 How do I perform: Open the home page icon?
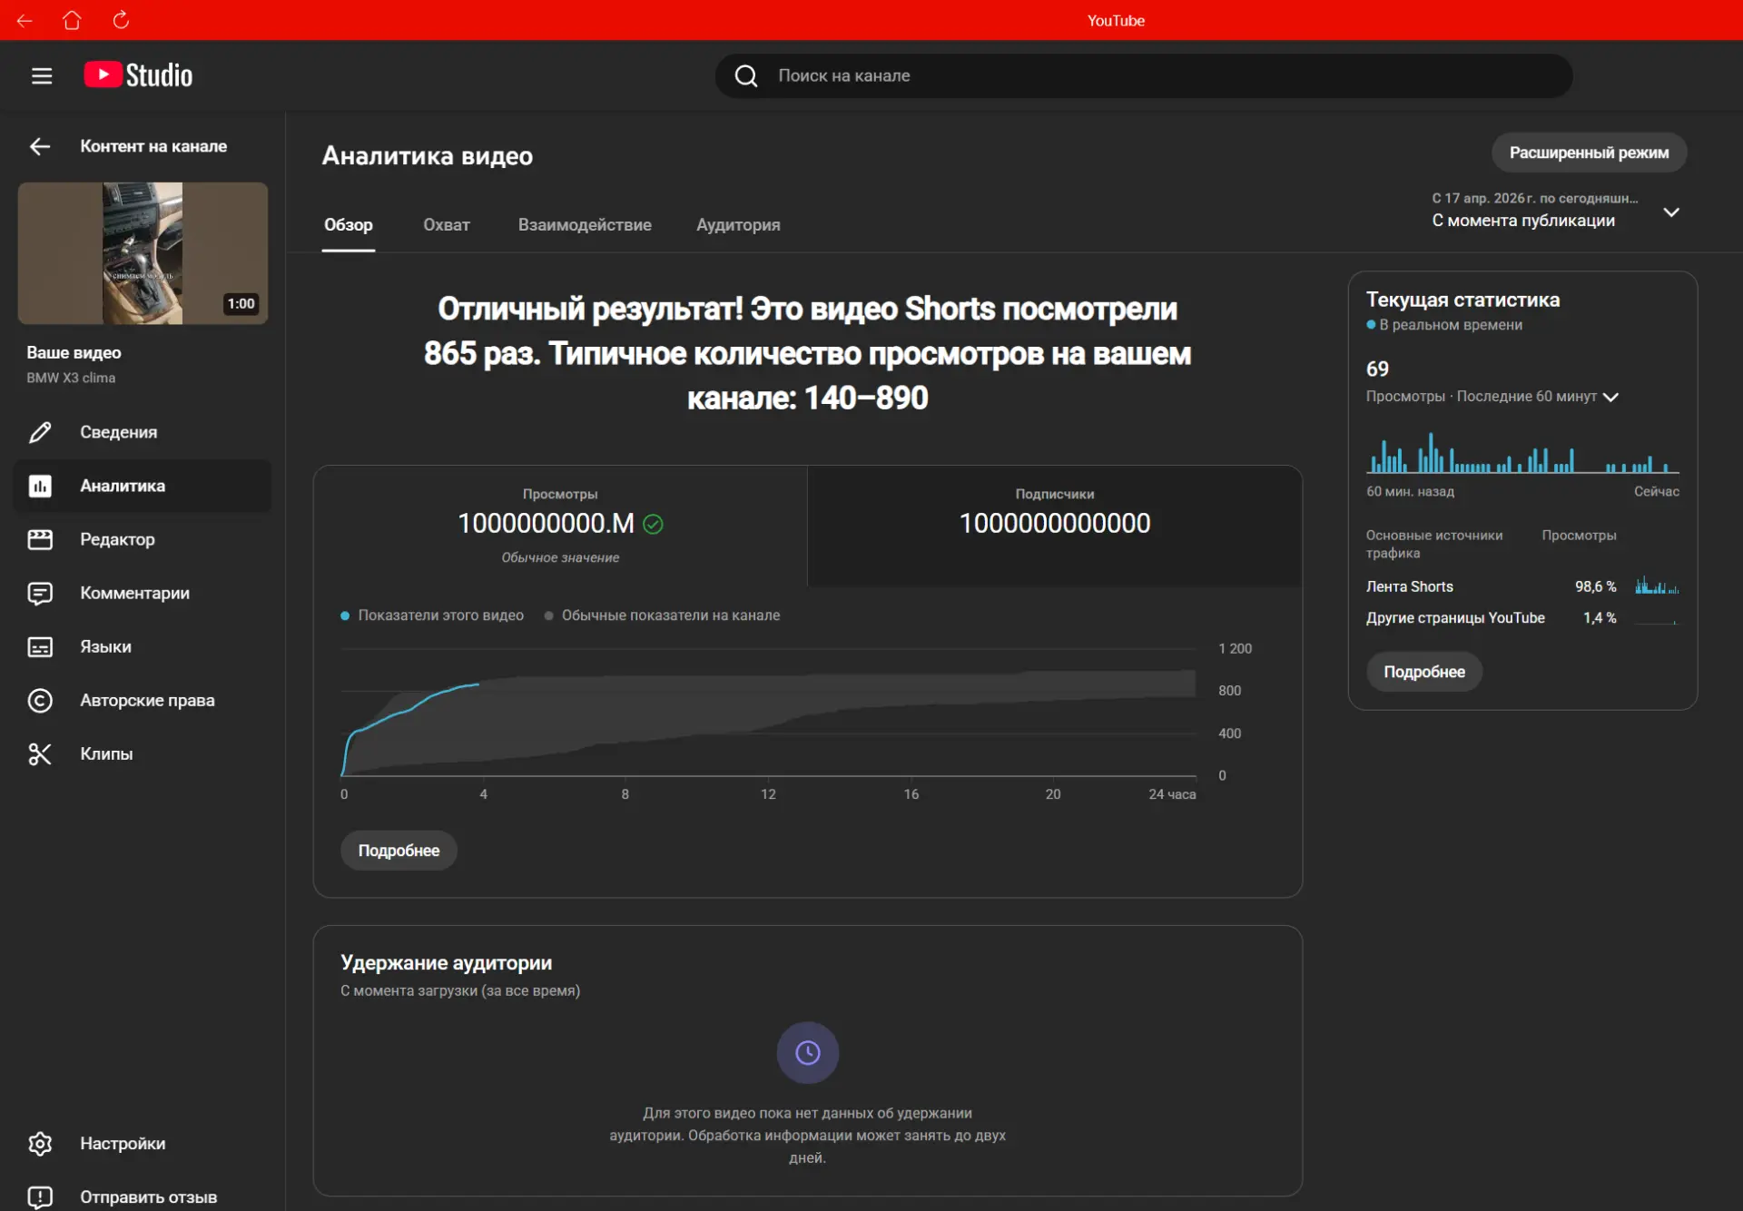tap(72, 20)
